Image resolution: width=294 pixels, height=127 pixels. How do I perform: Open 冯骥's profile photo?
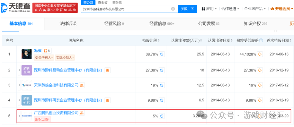click(27, 54)
